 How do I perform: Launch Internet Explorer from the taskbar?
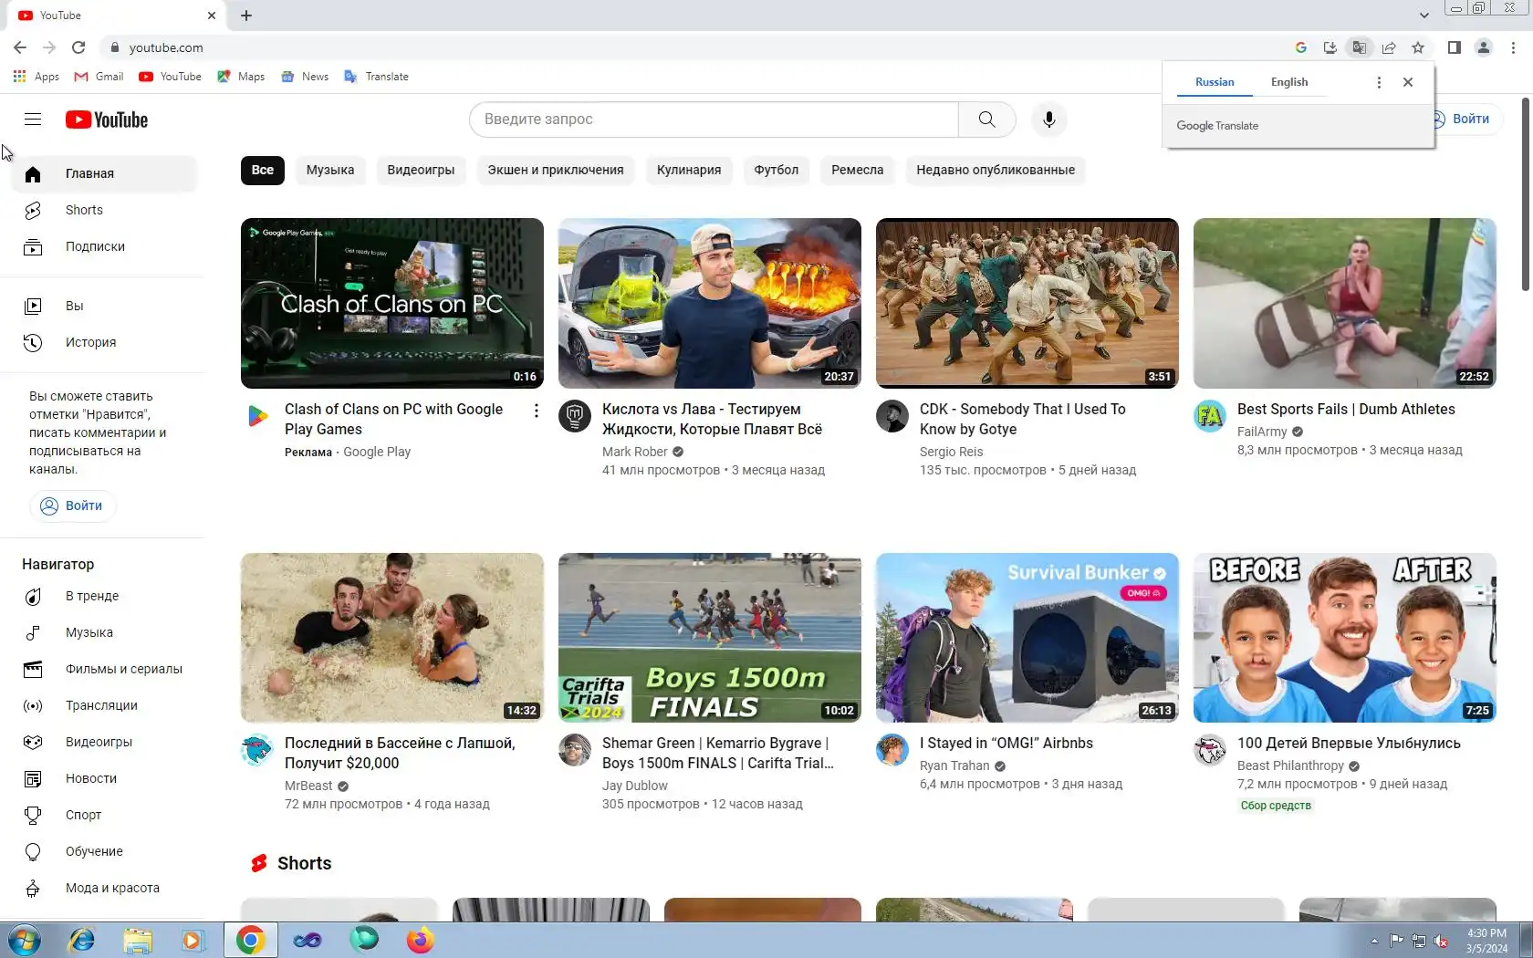pos(82,940)
